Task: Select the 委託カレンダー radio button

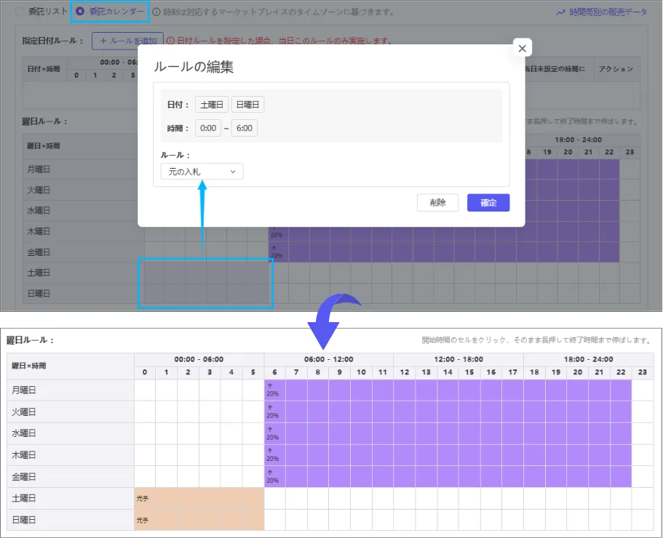Action: tap(79, 12)
